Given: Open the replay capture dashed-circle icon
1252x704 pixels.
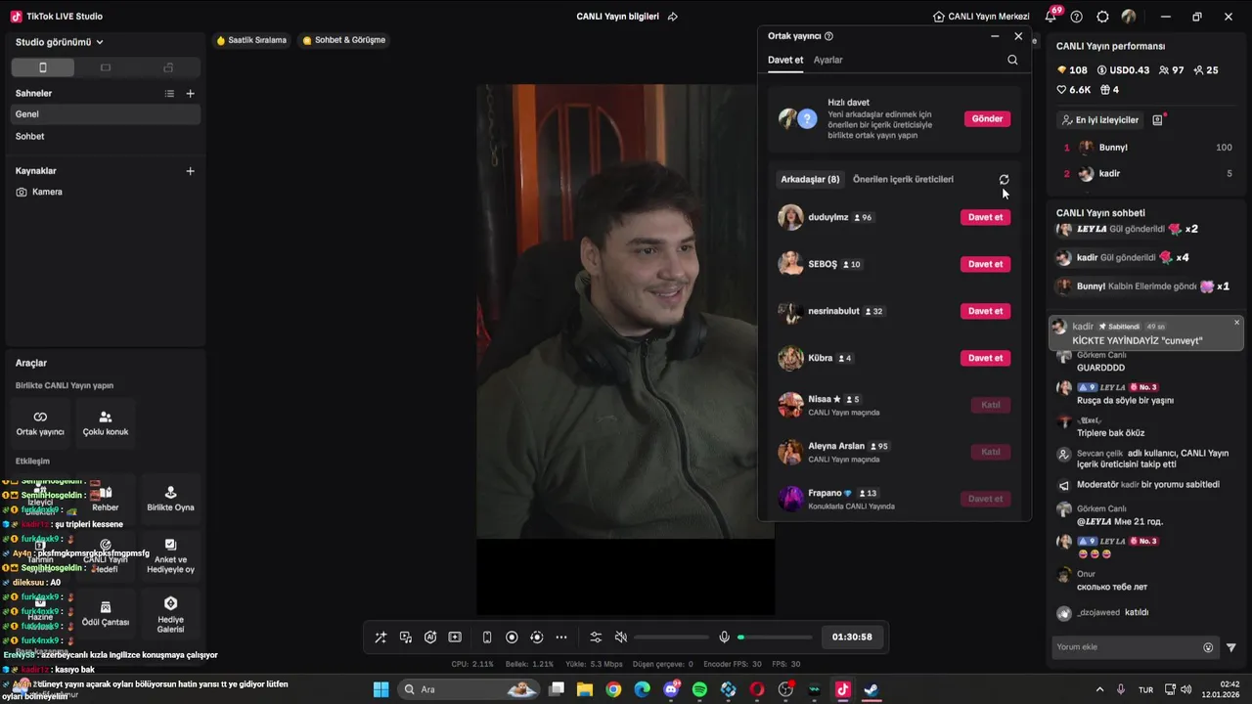Looking at the screenshot, I should click(x=536, y=637).
